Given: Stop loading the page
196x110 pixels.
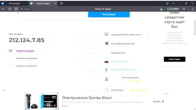Looking at the screenshot, I should pos(16,9).
